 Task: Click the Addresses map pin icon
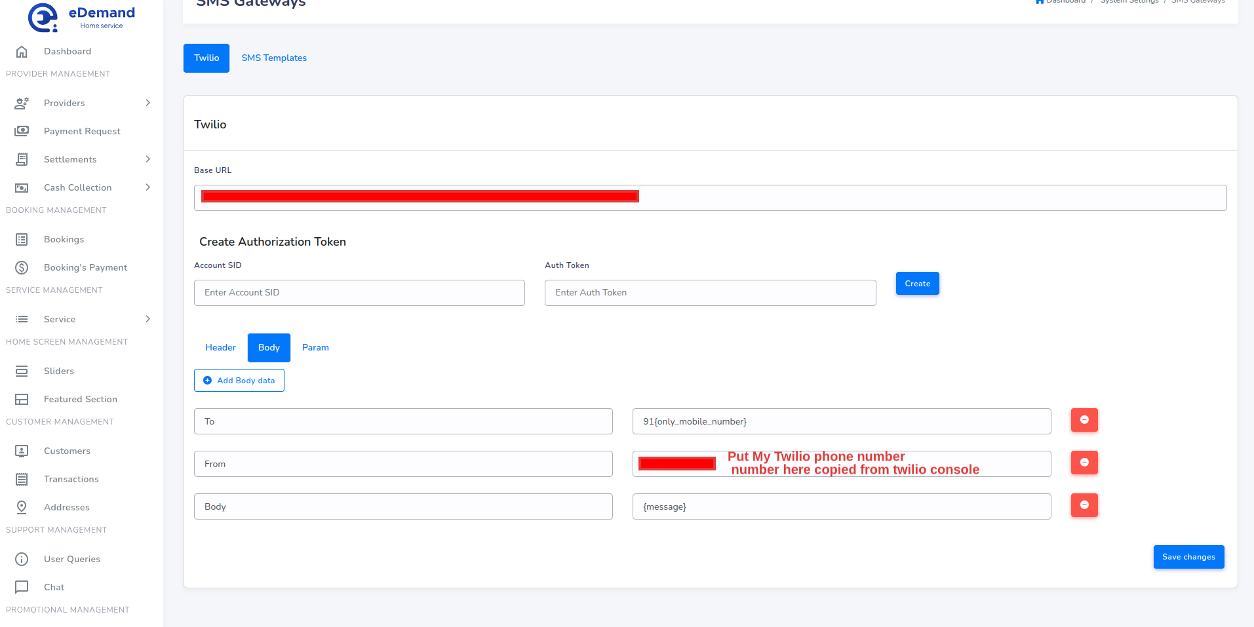tap(22, 507)
